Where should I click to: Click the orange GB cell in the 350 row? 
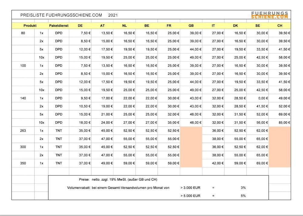[191, 163]
